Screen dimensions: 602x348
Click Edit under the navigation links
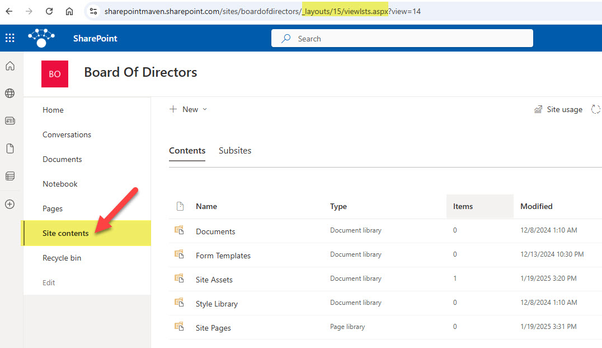[x=49, y=282]
